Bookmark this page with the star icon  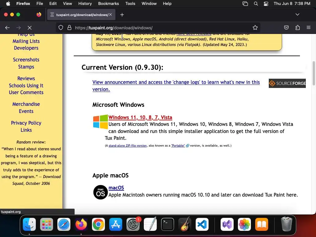255,28
